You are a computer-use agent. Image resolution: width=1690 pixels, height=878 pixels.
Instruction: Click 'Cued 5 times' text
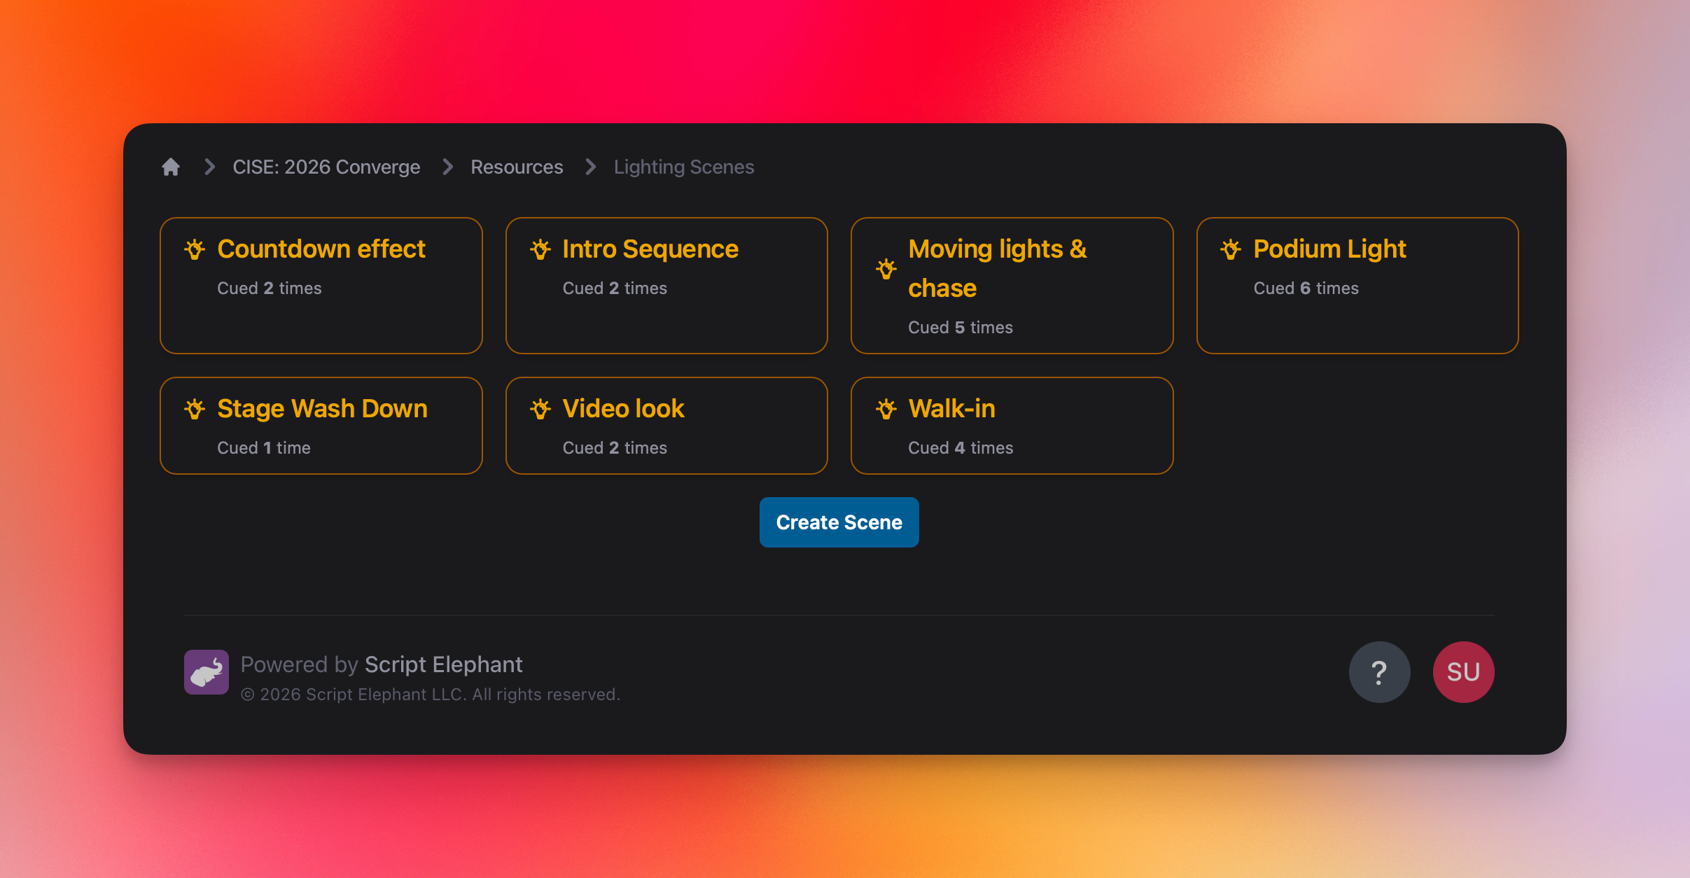click(x=961, y=328)
